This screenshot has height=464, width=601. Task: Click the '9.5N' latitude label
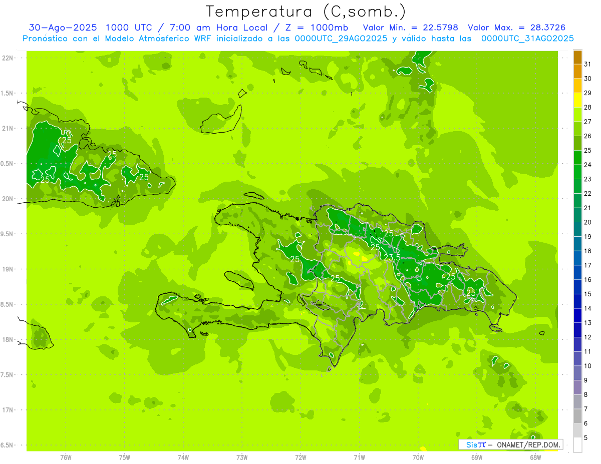pyautogui.click(x=7, y=234)
